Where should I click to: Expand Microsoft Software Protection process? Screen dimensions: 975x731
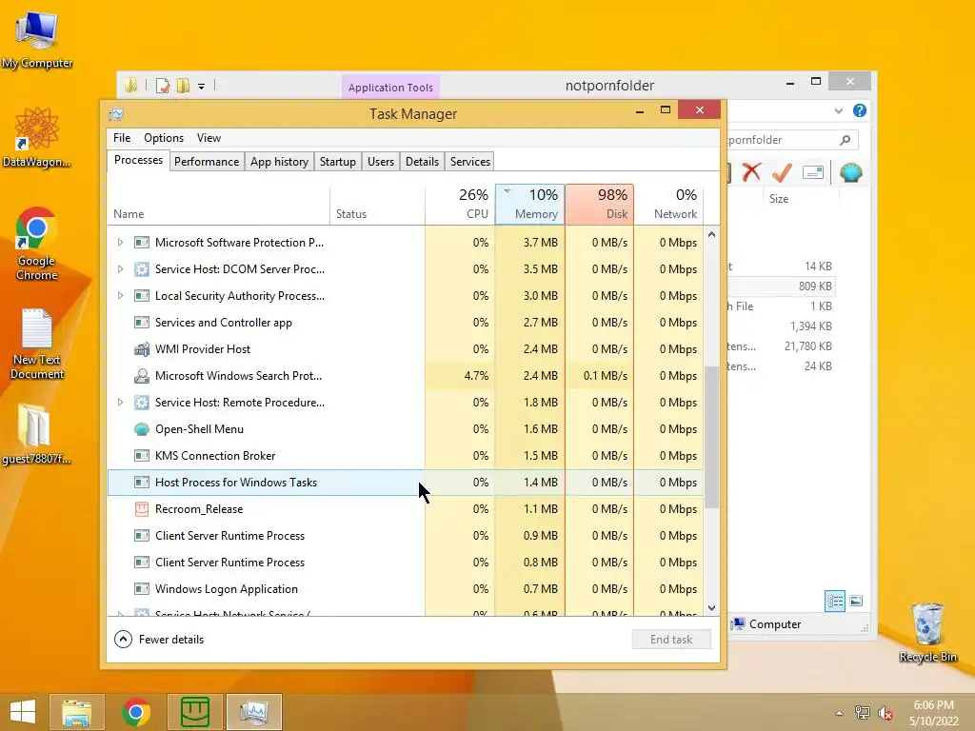tap(121, 243)
